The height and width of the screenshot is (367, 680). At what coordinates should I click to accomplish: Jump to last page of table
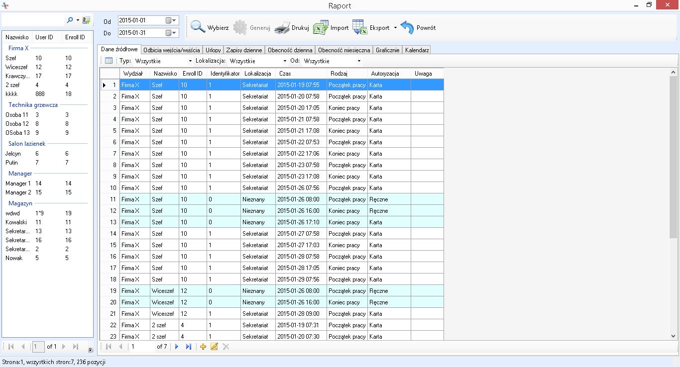[x=188, y=347]
